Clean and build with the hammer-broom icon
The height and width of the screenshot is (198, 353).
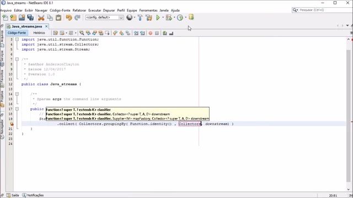pyautogui.click(x=148, y=18)
